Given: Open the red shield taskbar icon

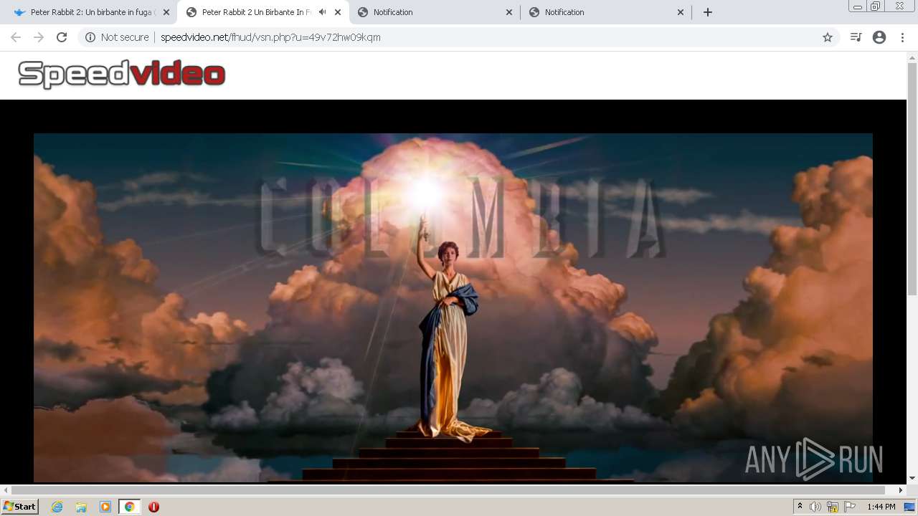Looking at the screenshot, I should [x=153, y=507].
